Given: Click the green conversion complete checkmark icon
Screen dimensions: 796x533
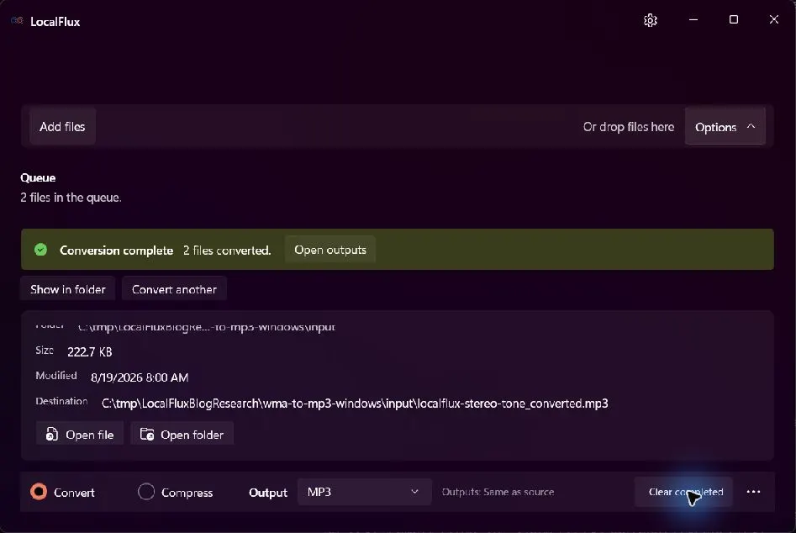Looking at the screenshot, I should (x=40, y=250).
